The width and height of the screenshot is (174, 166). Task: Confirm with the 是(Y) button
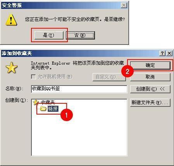[49, 35]
